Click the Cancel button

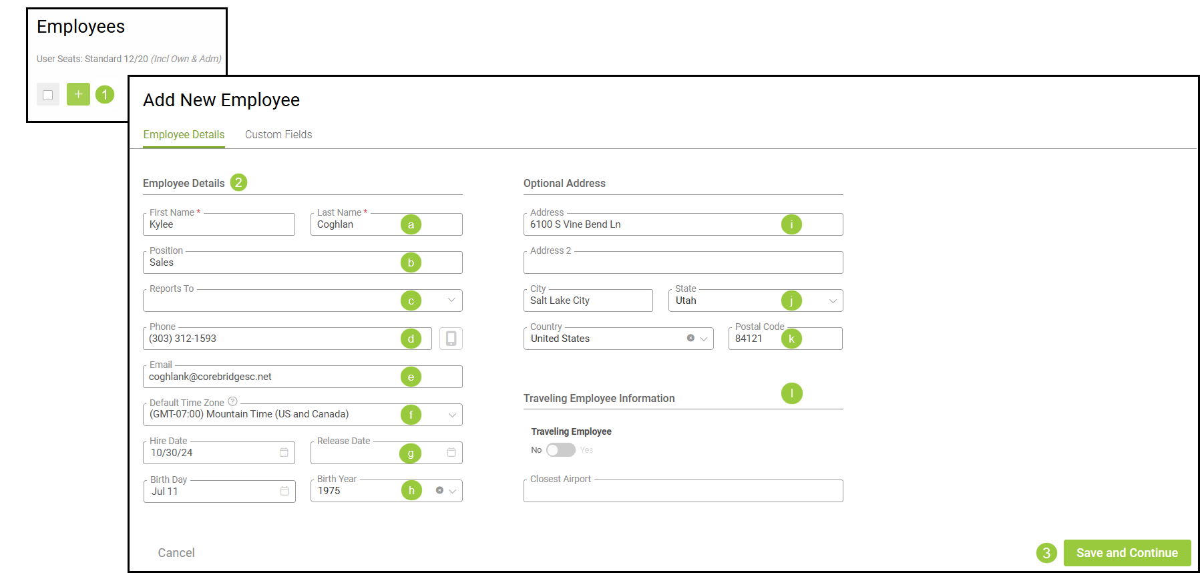[176, 553]
